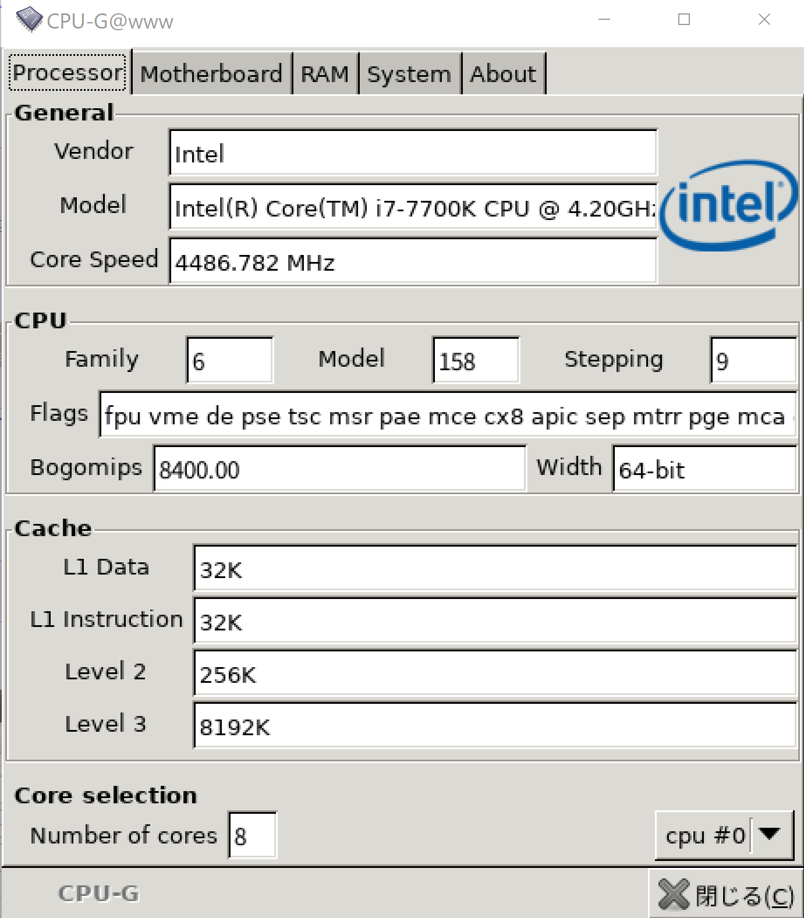Click the 'Cache' section heading

(53, 528)
